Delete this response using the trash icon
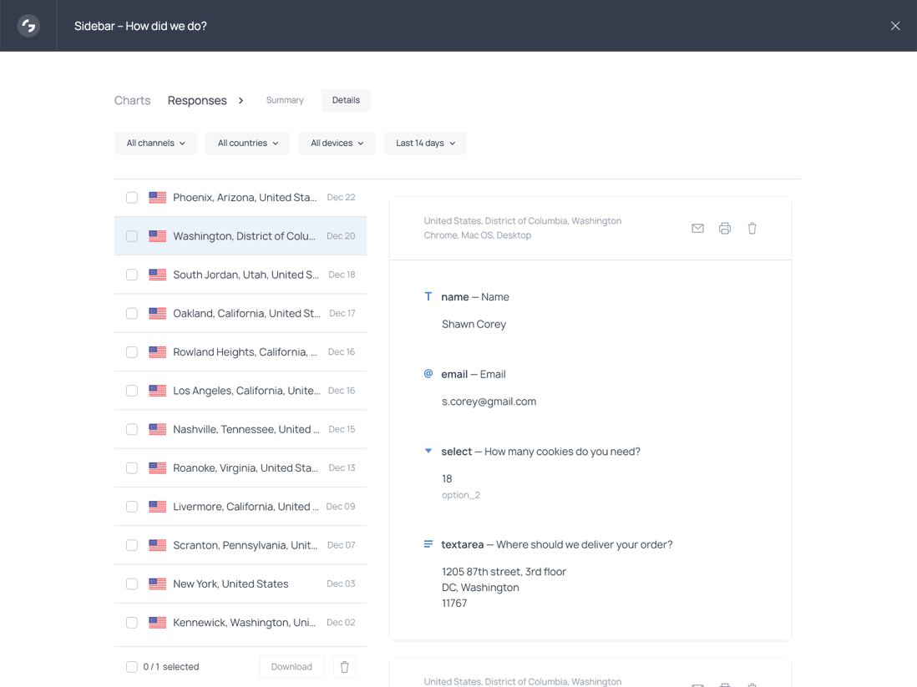 click(752, 228)
